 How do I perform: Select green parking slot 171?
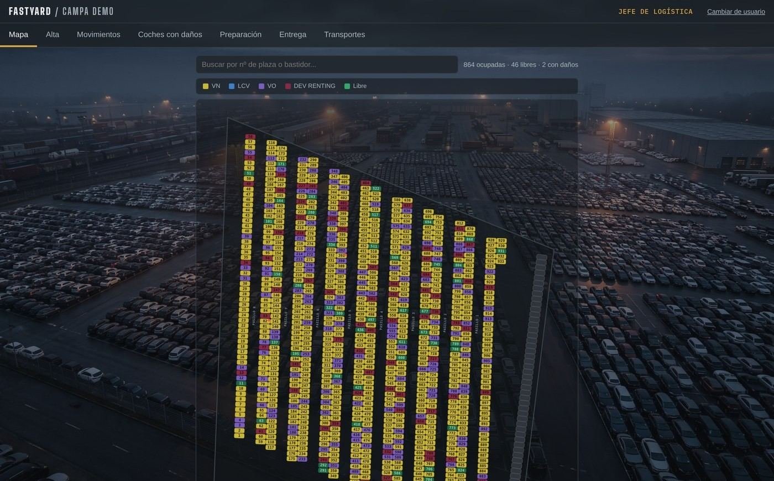(281, 164)
